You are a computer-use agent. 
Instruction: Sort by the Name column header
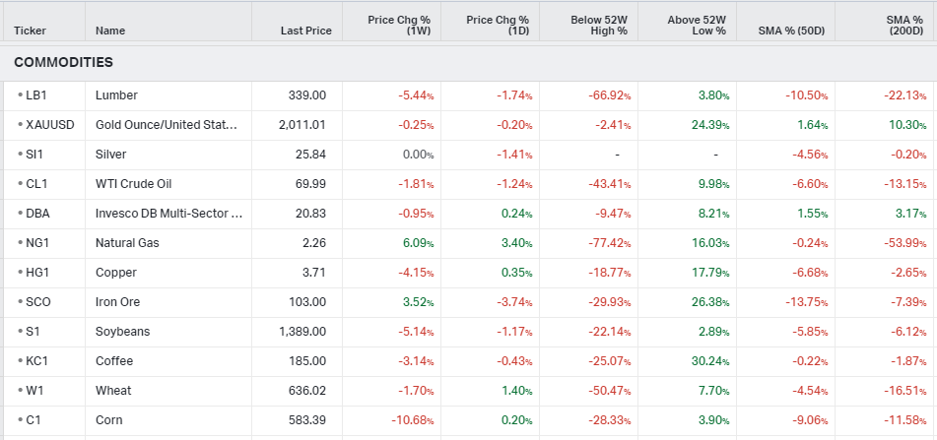point(110,31)
